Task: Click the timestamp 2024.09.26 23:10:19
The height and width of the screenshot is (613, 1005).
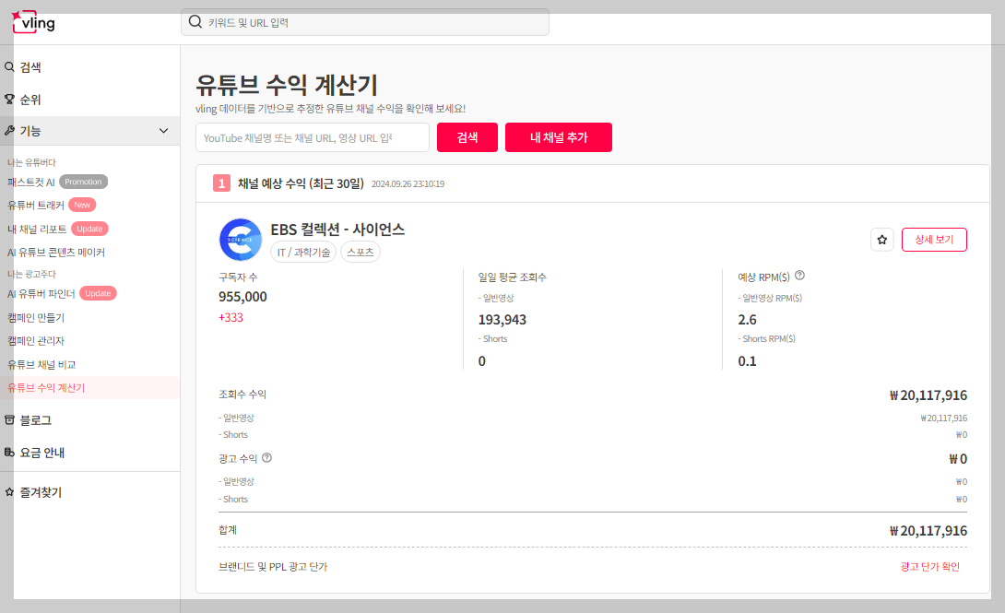Action: pyautogui.click(x=408, y=183)
